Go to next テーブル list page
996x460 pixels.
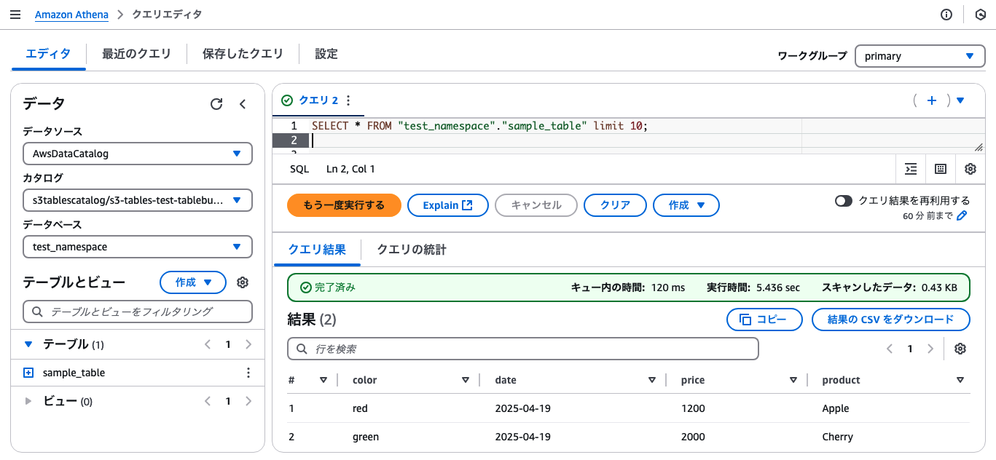248,344
